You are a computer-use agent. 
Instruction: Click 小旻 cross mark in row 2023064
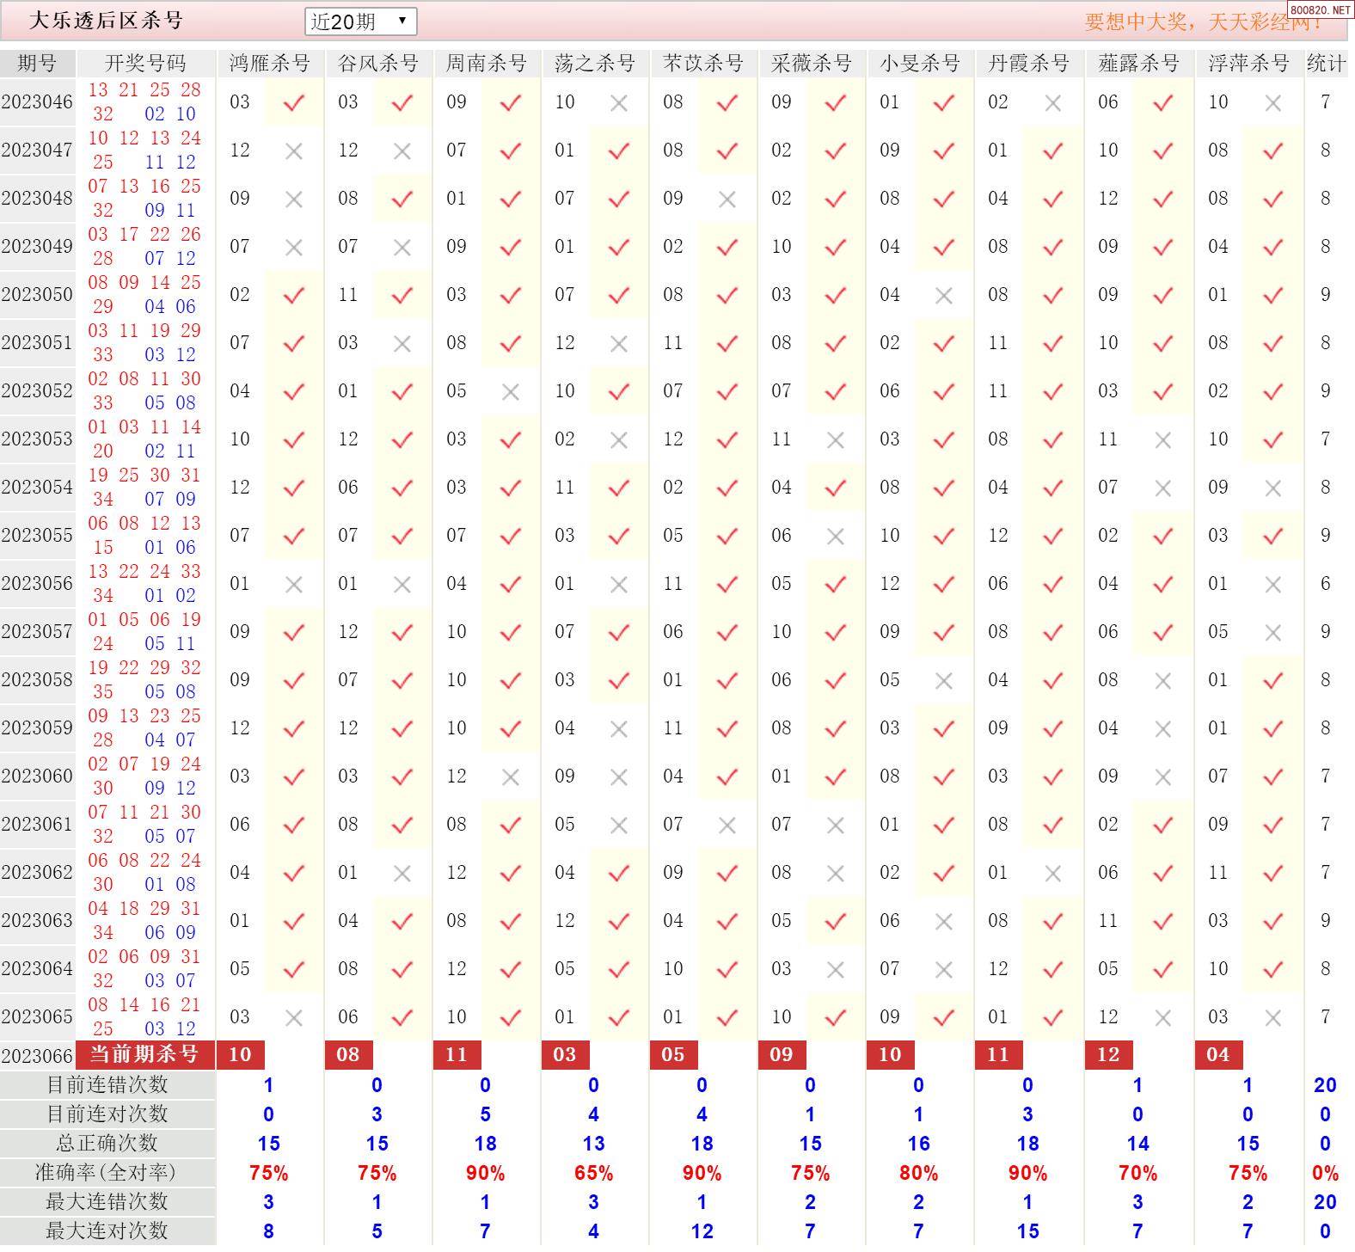(x=944, y=970)
